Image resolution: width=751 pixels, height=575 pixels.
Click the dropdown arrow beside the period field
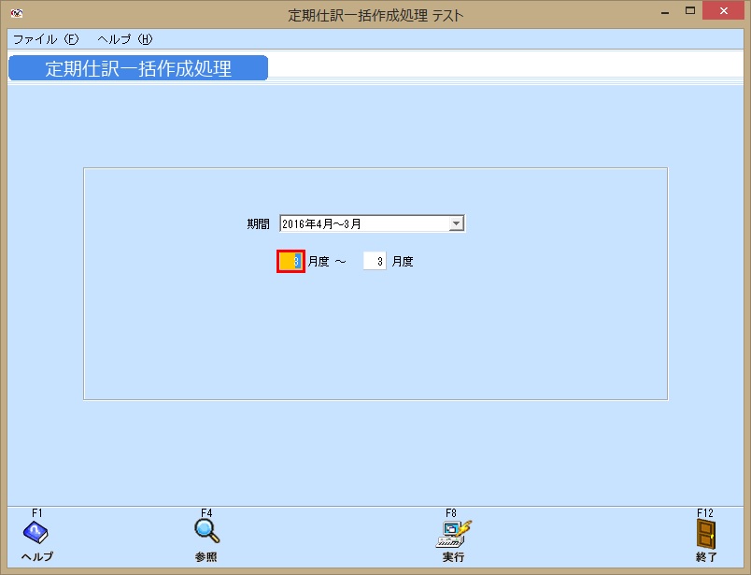(456, 223)
